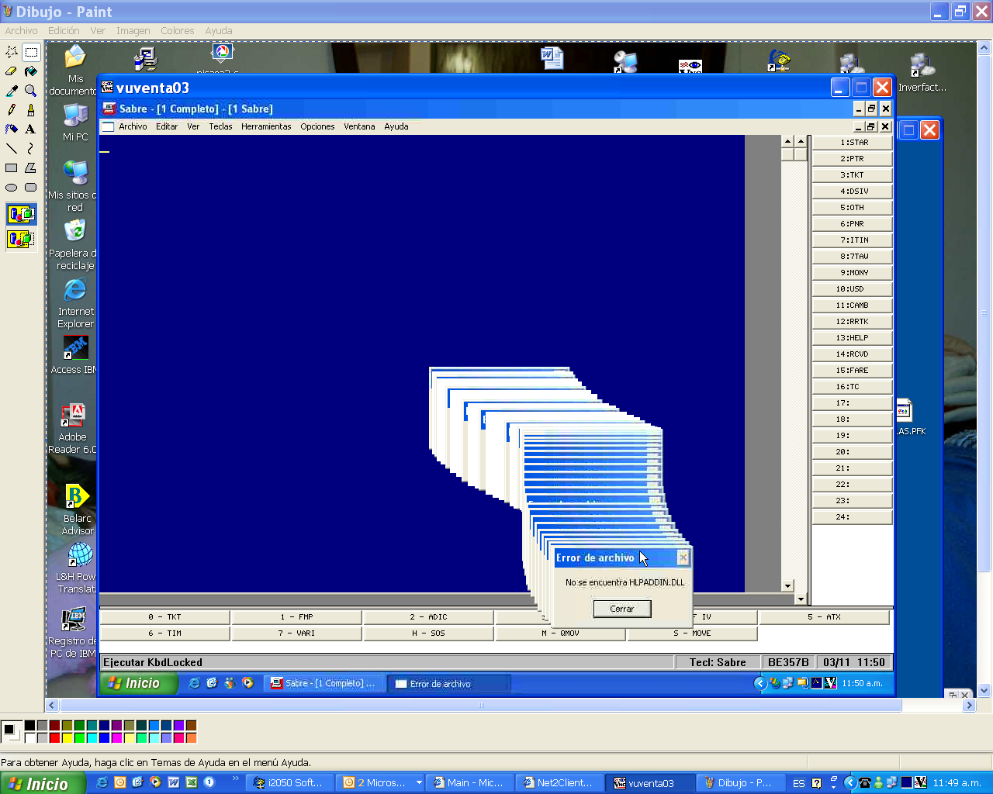Click the system clock showing 11:49 a.m.
The height and width of the screenshot is (794, 993).
tap(957, 783)
